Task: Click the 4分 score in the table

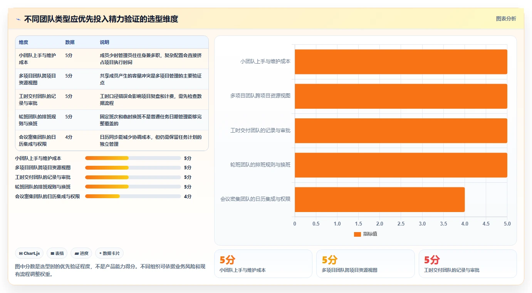Action: (69, 137)
